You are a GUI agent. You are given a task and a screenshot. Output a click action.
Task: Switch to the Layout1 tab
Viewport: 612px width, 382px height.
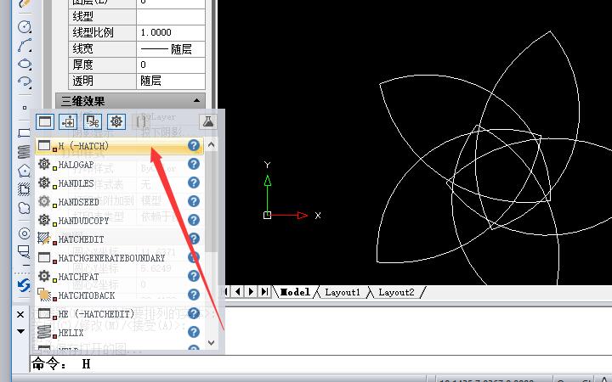(343, 292)
